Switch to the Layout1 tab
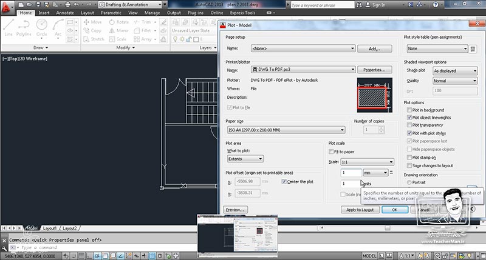The height and width of the screenshot is (260, 486). [x=50, y=228]
